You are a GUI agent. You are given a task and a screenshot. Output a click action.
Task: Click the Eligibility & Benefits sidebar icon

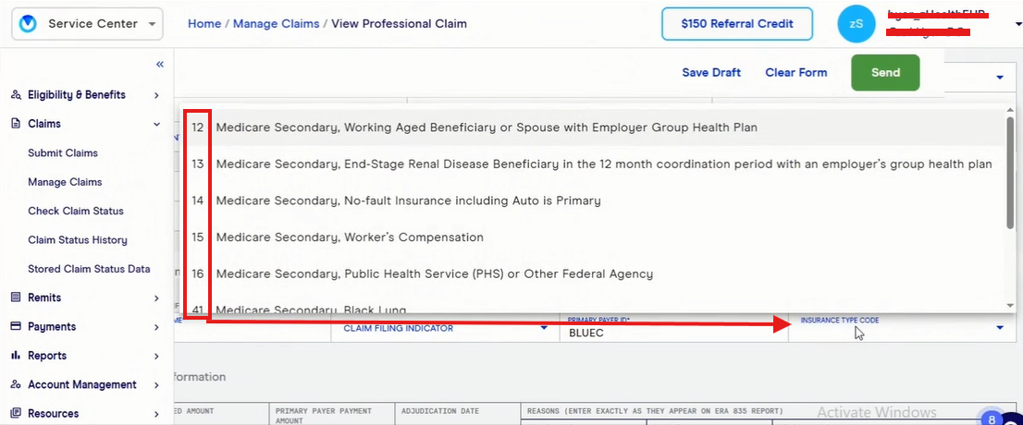point(16,95)
